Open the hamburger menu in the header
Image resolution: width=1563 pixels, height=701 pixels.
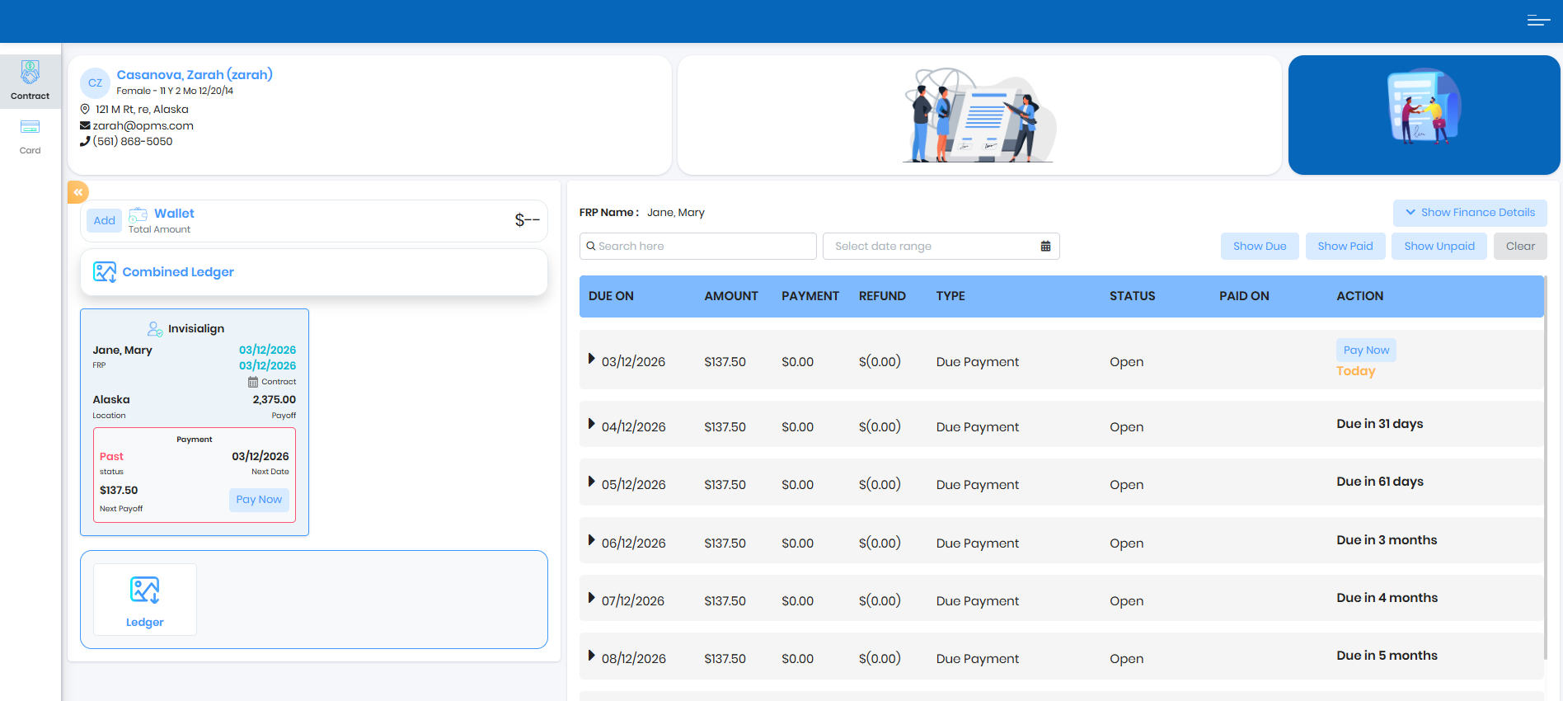point(1538,21)
